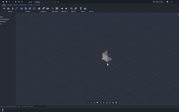This screenshot has height=112, width=179.
Task: Click the third icon in the Assemble group
Action: click(x=48, y=8)
